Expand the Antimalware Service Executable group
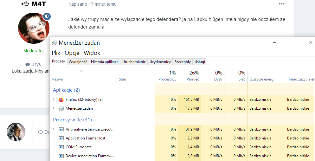315x161 pixels. coord(54,129)
